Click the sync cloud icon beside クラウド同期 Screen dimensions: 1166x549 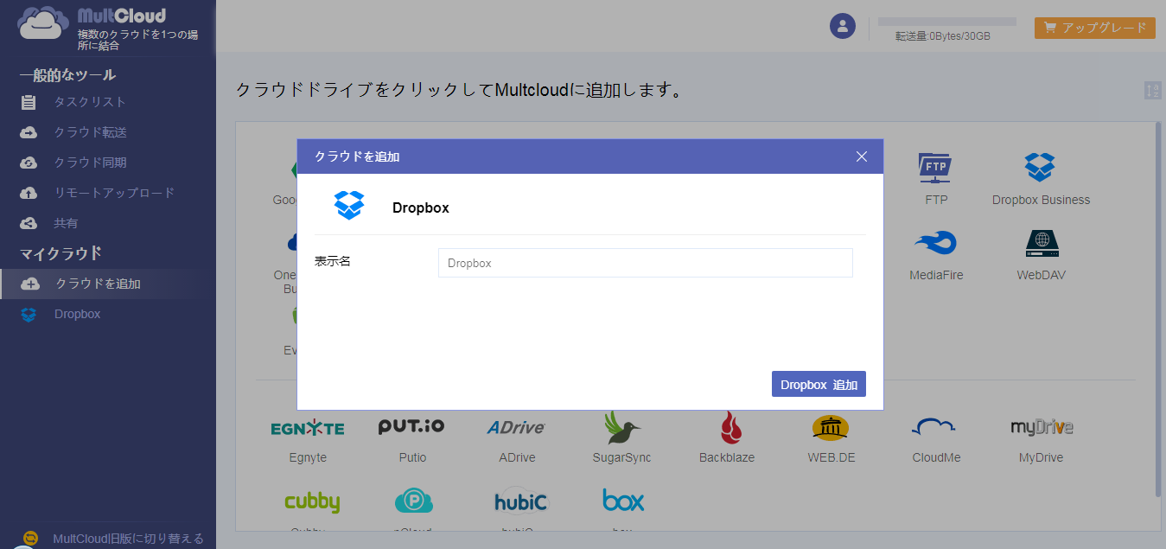(x=29, y=163)
